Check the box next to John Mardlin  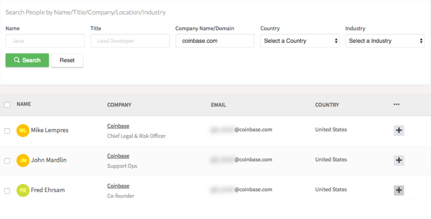click(x=7, y=161)
